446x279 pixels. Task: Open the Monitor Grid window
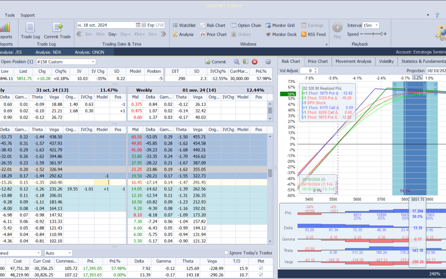pos(280,25)
